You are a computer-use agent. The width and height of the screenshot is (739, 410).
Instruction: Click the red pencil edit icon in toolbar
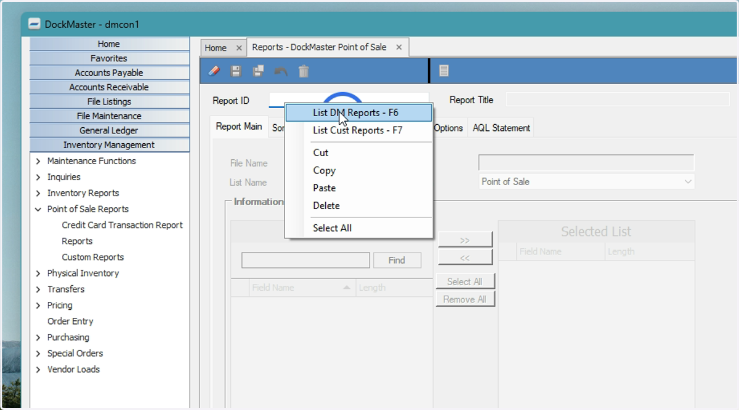[214, 71]
